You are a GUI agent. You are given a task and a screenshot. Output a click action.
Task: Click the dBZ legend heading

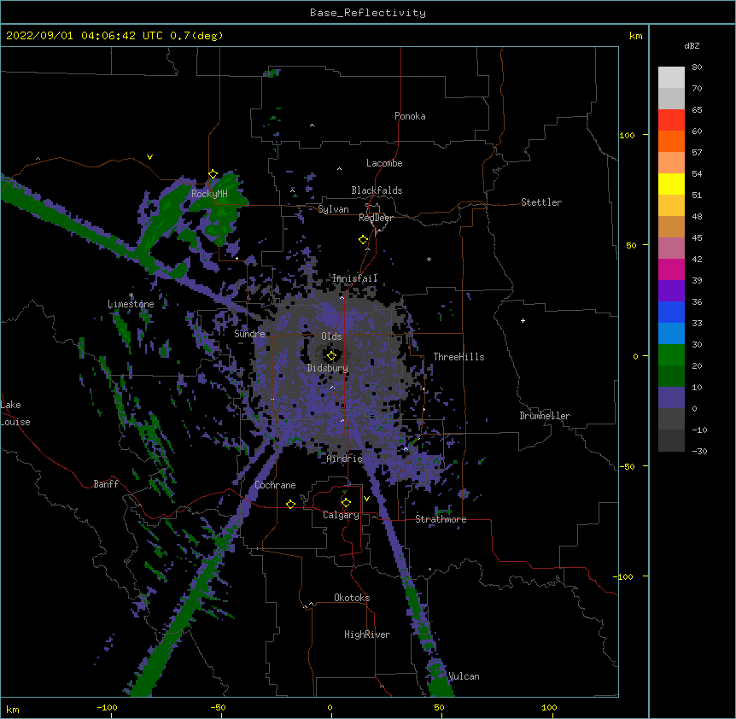pos(692,45)
